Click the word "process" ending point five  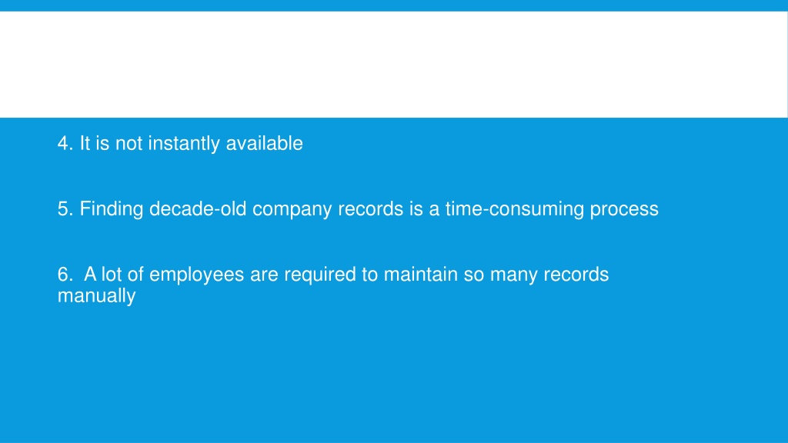point(624,209)
